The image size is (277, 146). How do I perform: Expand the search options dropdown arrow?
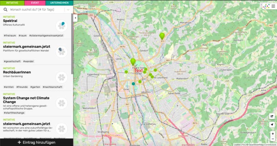(x=68, y=10)
